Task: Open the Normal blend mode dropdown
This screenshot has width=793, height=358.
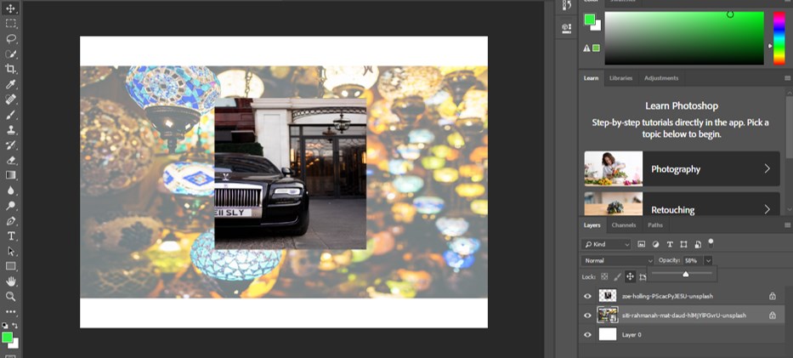Action: click(618, 260)
